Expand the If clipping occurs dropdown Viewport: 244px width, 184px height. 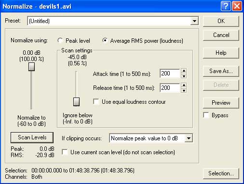pos(189,138)
